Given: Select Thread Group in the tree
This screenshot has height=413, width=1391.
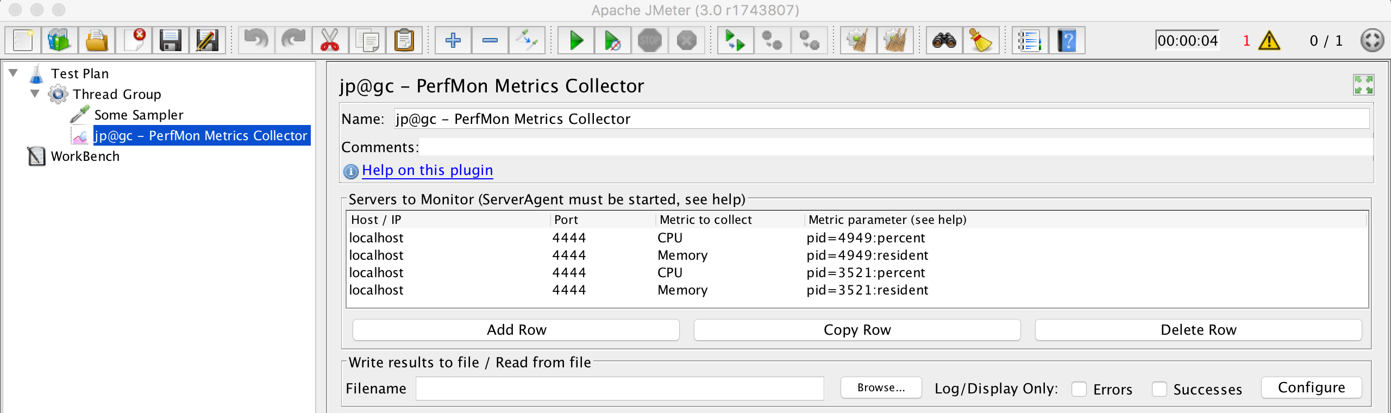Looking at the screenshot, I should pos(117,94).
